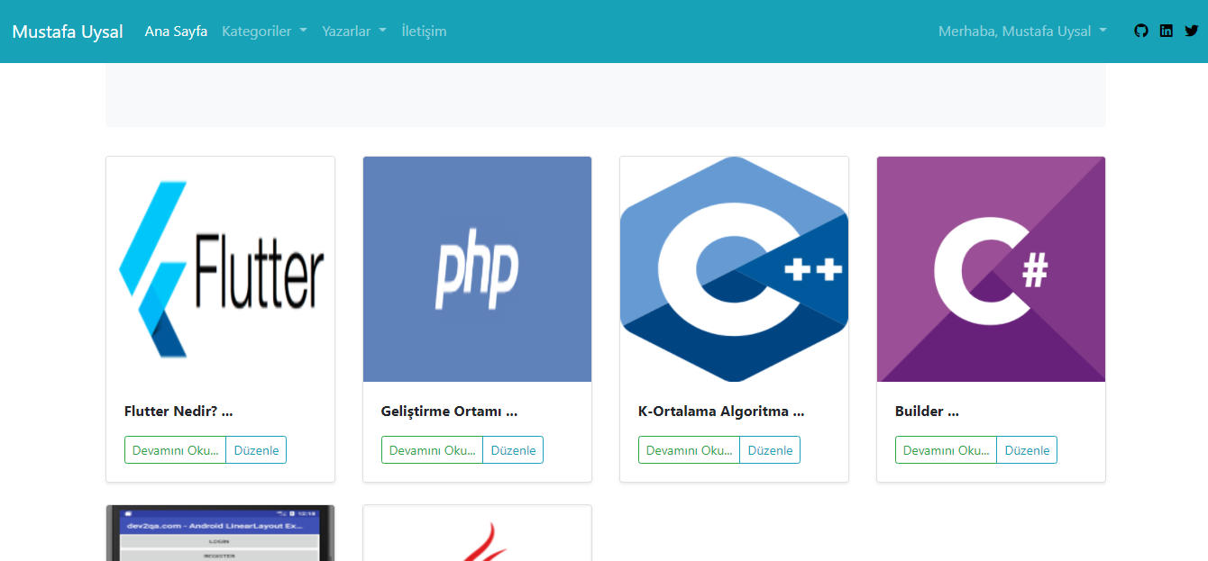Click Devamını Oku under Geliştirme Ortamı
This screenshot has height=561, width=1208.
[x=432, y=450]
